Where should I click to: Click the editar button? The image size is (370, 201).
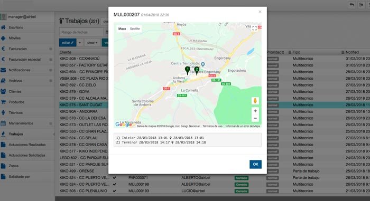pyautogui.click(x=68, y=43)
